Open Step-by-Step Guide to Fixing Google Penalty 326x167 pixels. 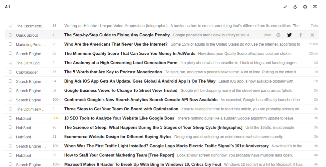point(117,35)
